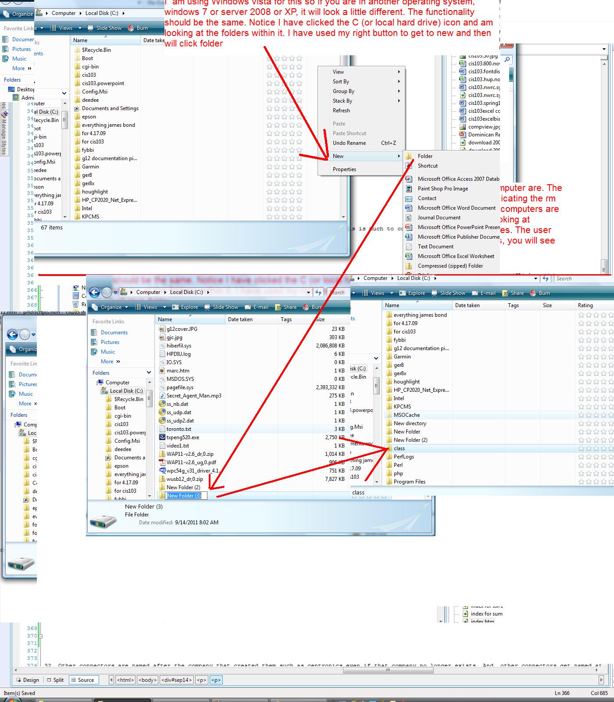This screenshot has height=702, width=614.
Task: Click New Folder (3) rename text box
Action: (186, 496)
